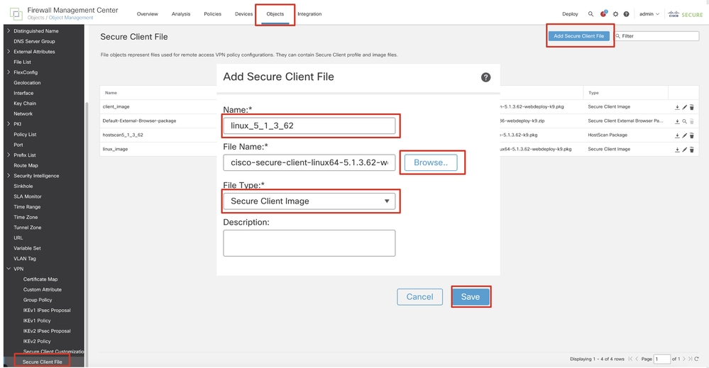The image size is (709, 368).
Task: Click the Firewall Management Center logo icon
Action: click(16, 13)
